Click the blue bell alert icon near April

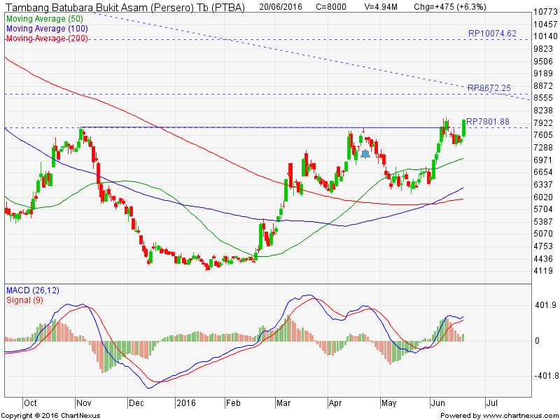(365, 154)
